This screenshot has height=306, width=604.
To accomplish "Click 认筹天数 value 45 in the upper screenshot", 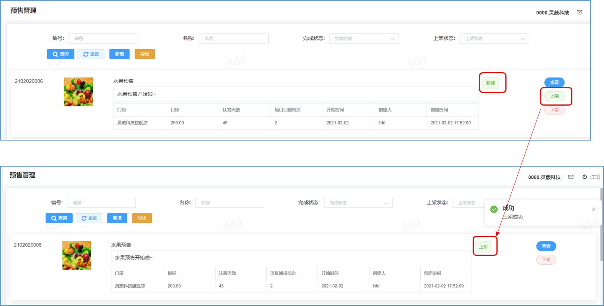I will click(225, 123).
